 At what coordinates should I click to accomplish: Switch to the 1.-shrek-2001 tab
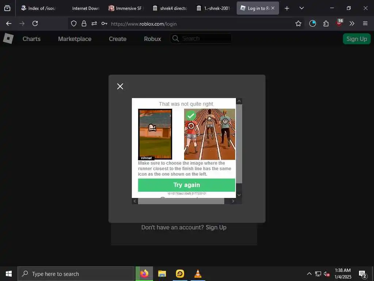coord(214,8)
